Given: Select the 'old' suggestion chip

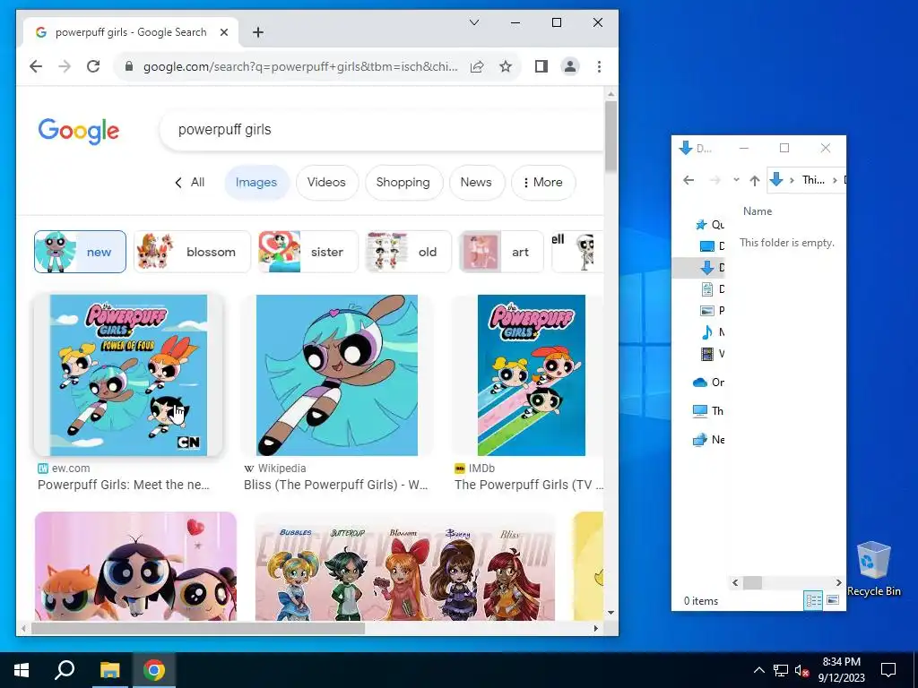Looking at the screenshot, I should [408, 252].
